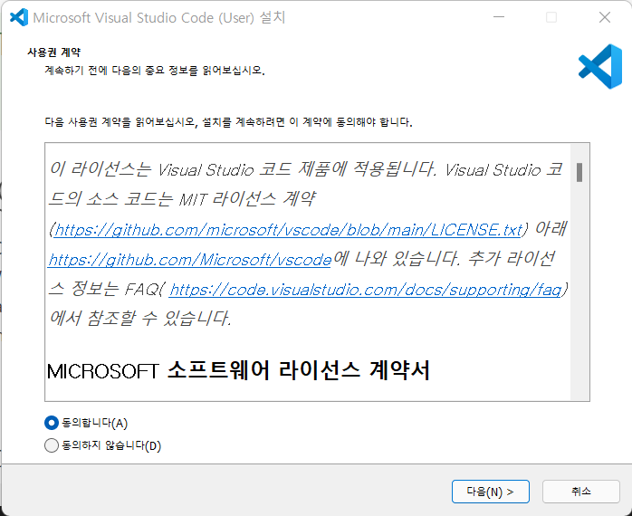Click the MICROSOFT 소프트웨어 라이선스 계약서 heading
The image size is (632, 516).
238,370
